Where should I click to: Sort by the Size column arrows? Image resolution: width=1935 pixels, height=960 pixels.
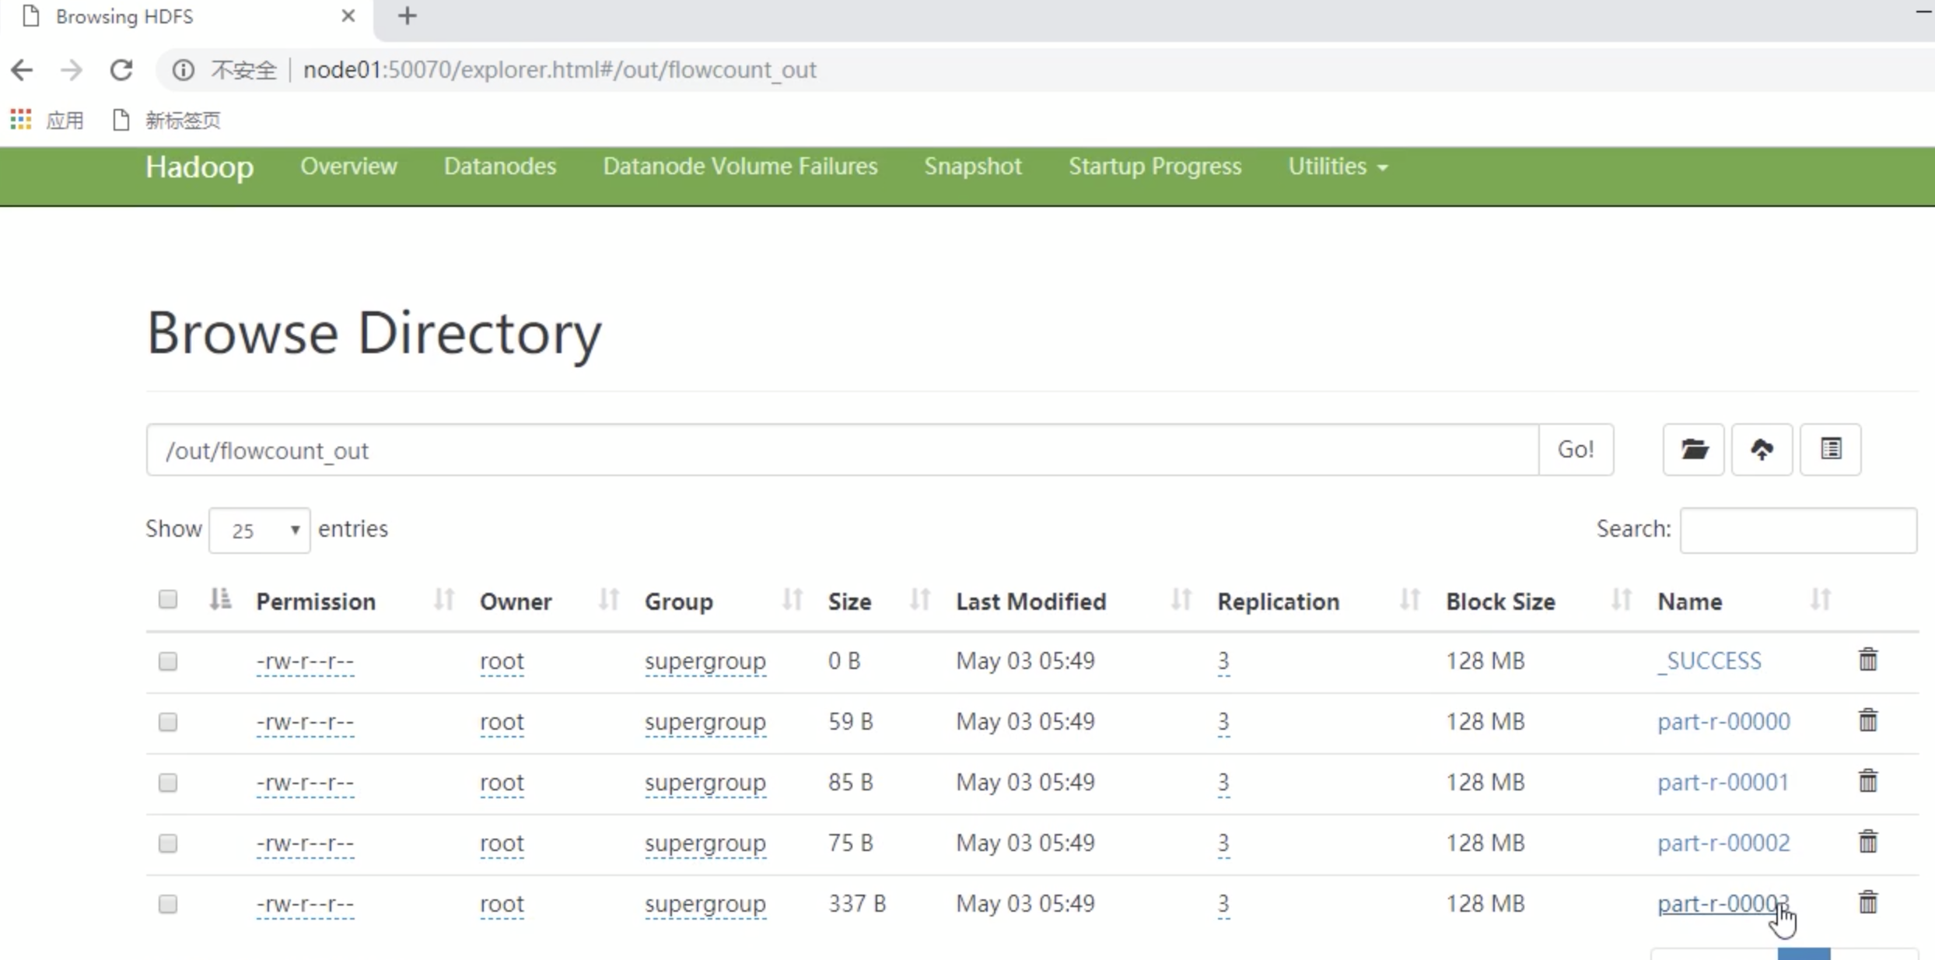tap(919, 600)
